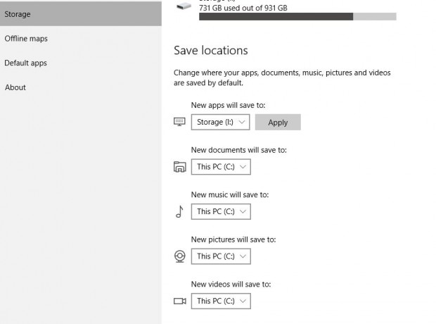Screen dimensions: 436x324
Task: Open the new apps Storage (I:) dropdown
Action: click(x=220, y=122)
